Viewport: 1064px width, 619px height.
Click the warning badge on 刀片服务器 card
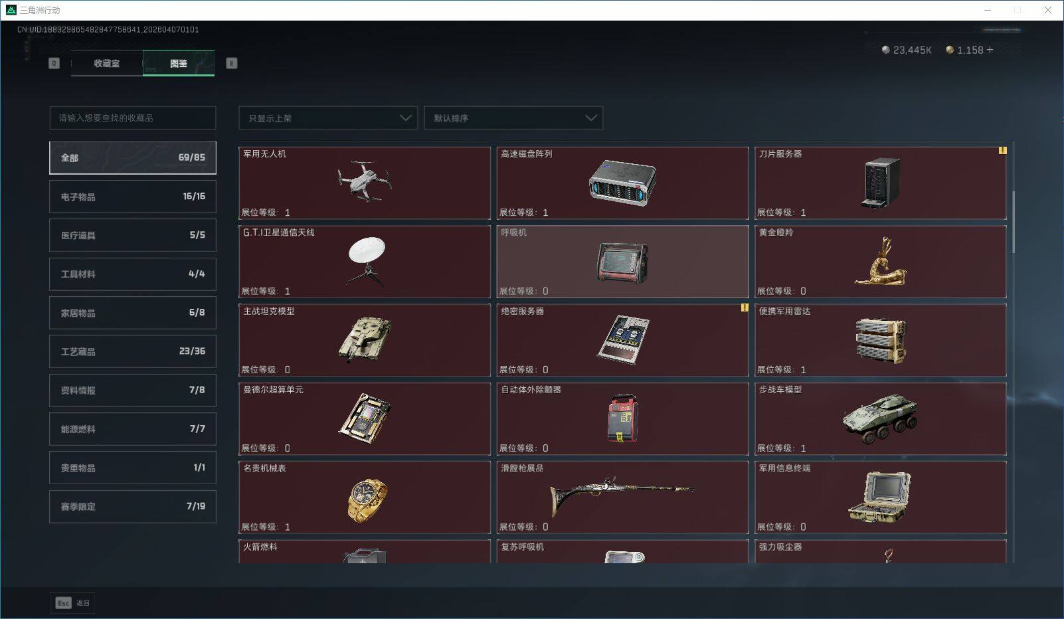[x=1002, y=151]
